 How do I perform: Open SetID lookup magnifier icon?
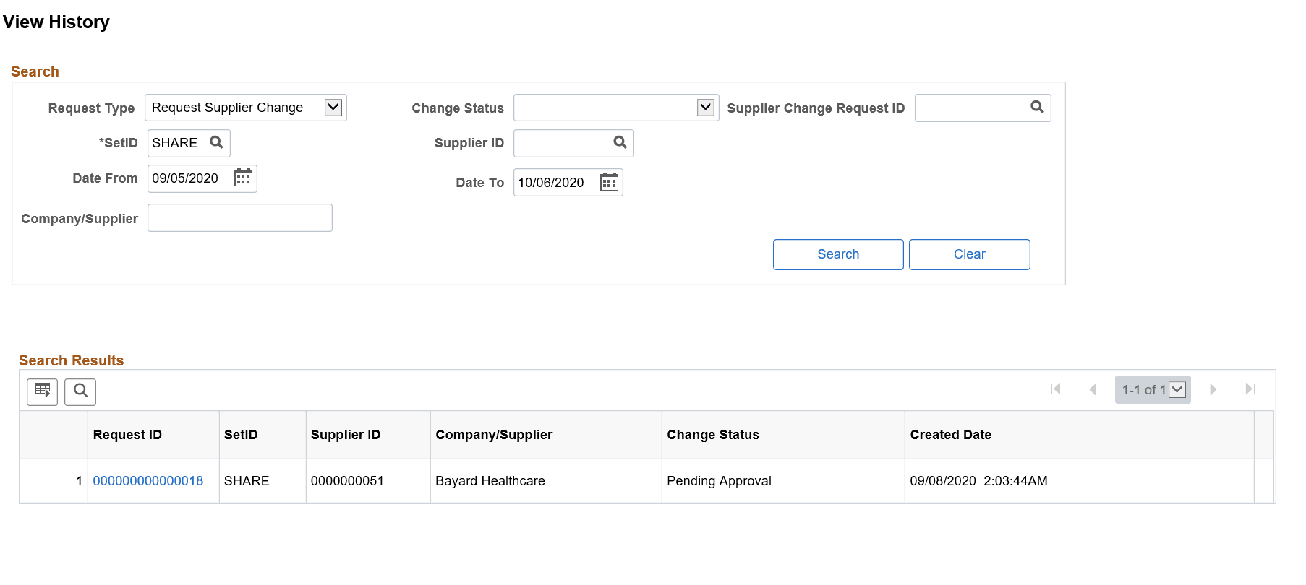(216, 142)
